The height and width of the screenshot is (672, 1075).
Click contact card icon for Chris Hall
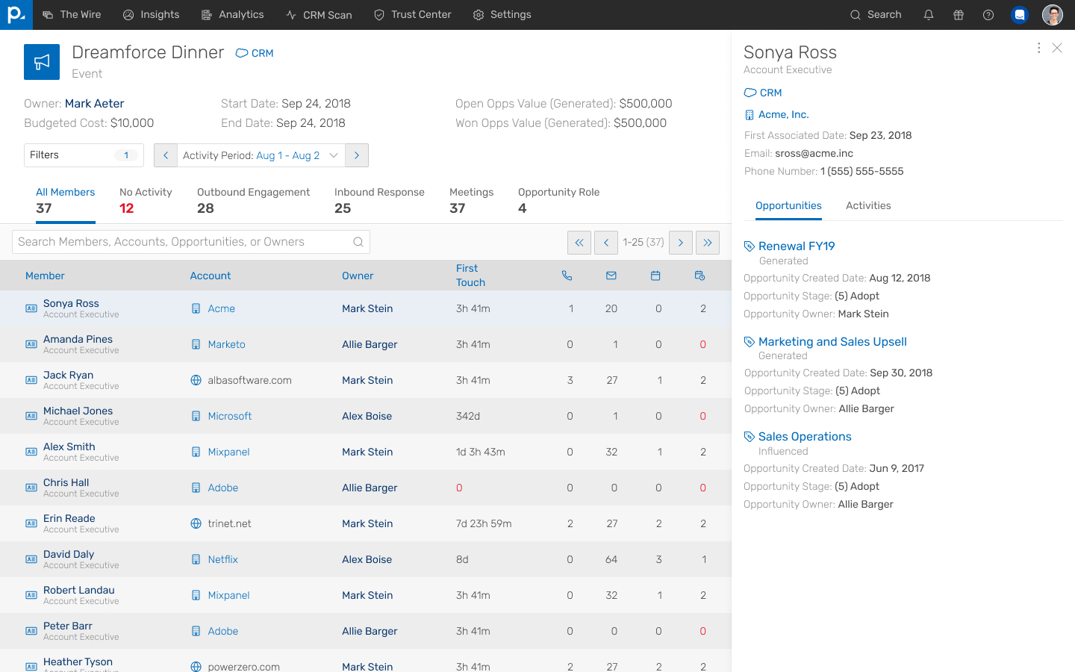pyautogui.click(x=31, y=488)
